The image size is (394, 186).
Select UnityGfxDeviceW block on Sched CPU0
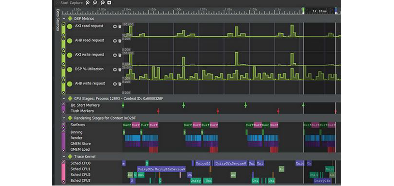(230, 163)
